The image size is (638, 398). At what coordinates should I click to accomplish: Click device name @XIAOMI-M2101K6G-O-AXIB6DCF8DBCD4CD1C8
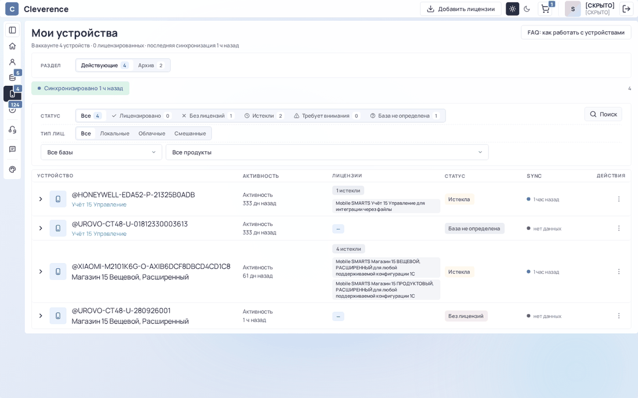click(x=151, y=266)
